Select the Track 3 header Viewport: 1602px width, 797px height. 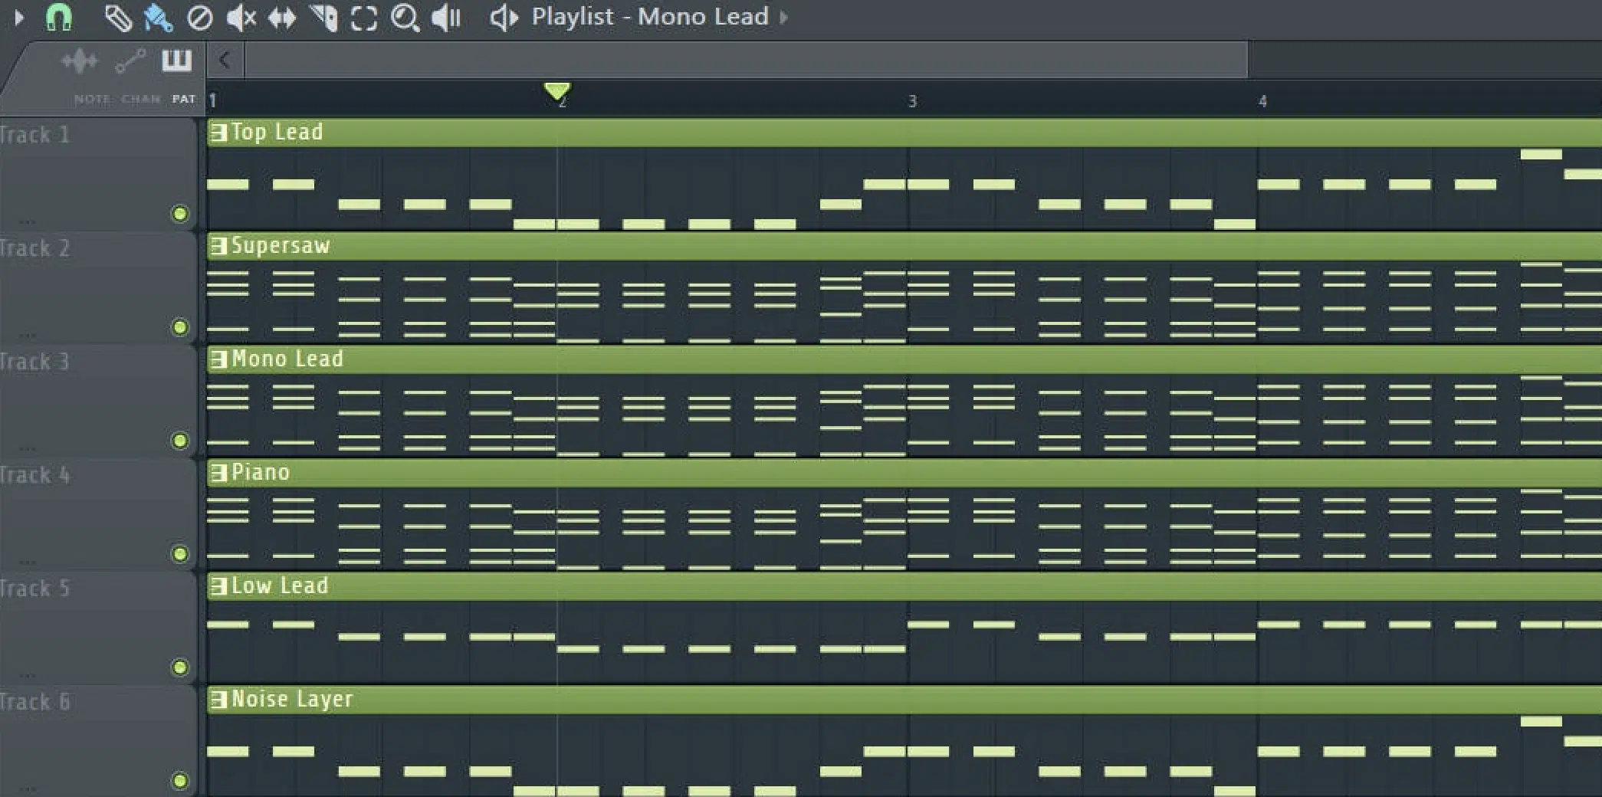pyautogui.click(x=98, y=401)
